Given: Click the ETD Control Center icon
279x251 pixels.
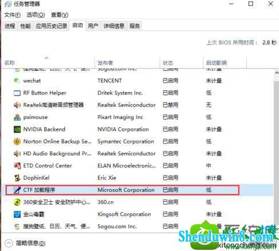Looking at the screenshot, I should 17,166.
